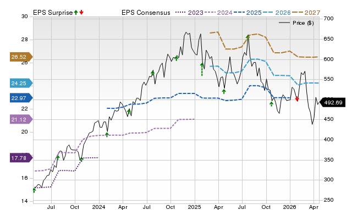Viewport: 352px width, 210px height.
Task: Click the 550 label on price axis
Action: pyautogui.click(x=328, y=79)
